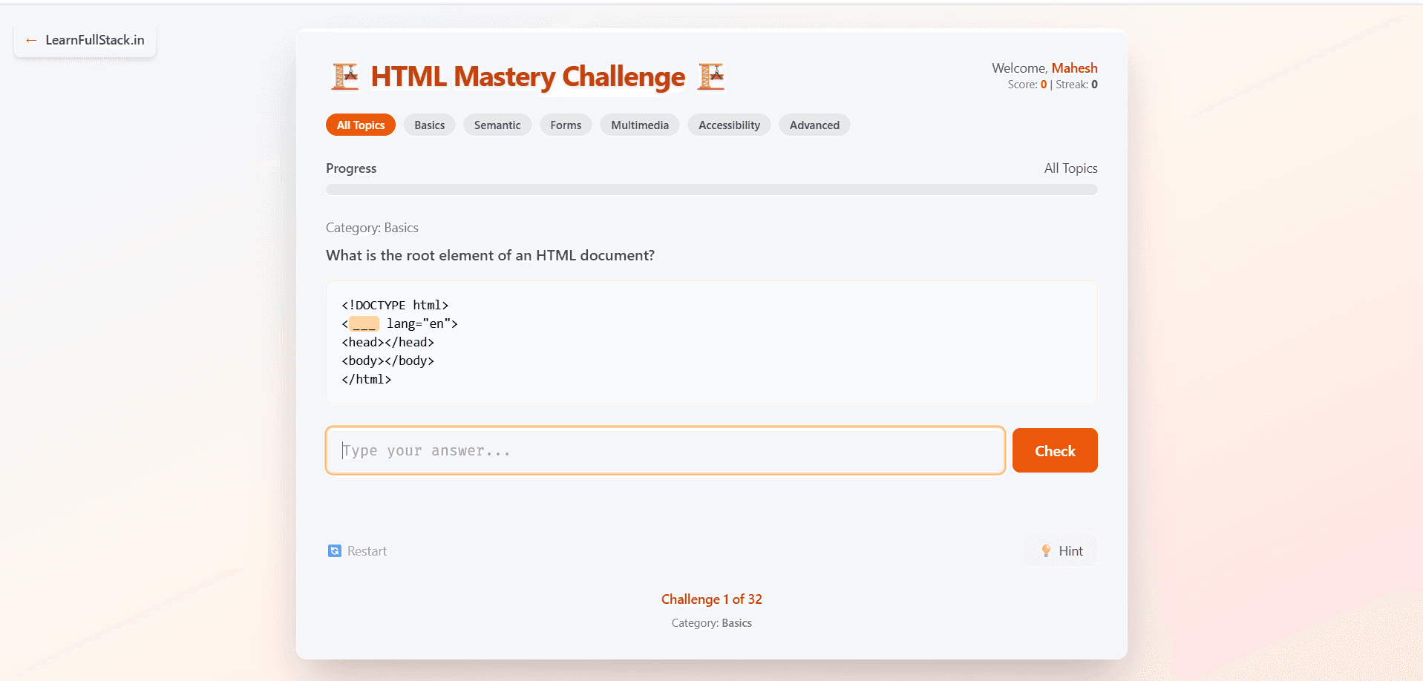Click the construction emoji left of the title

(344, 76)
